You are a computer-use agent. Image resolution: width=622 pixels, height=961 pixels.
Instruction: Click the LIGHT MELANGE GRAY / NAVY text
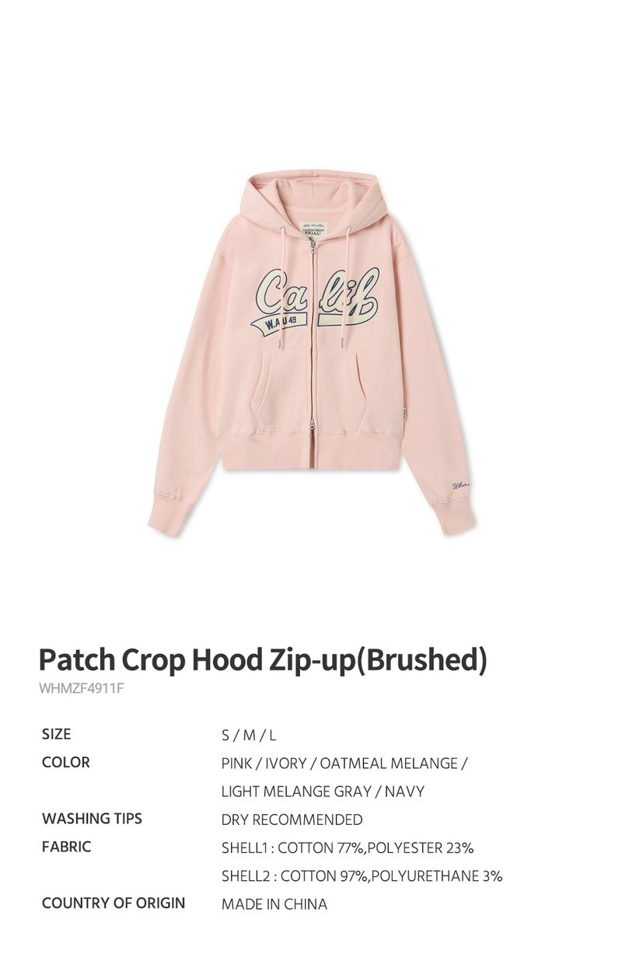[x=323, y=792]
